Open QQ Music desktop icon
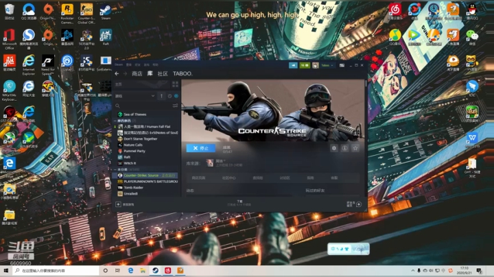The width and height of the screenshot is (494, 277). [x=395, y=37]
